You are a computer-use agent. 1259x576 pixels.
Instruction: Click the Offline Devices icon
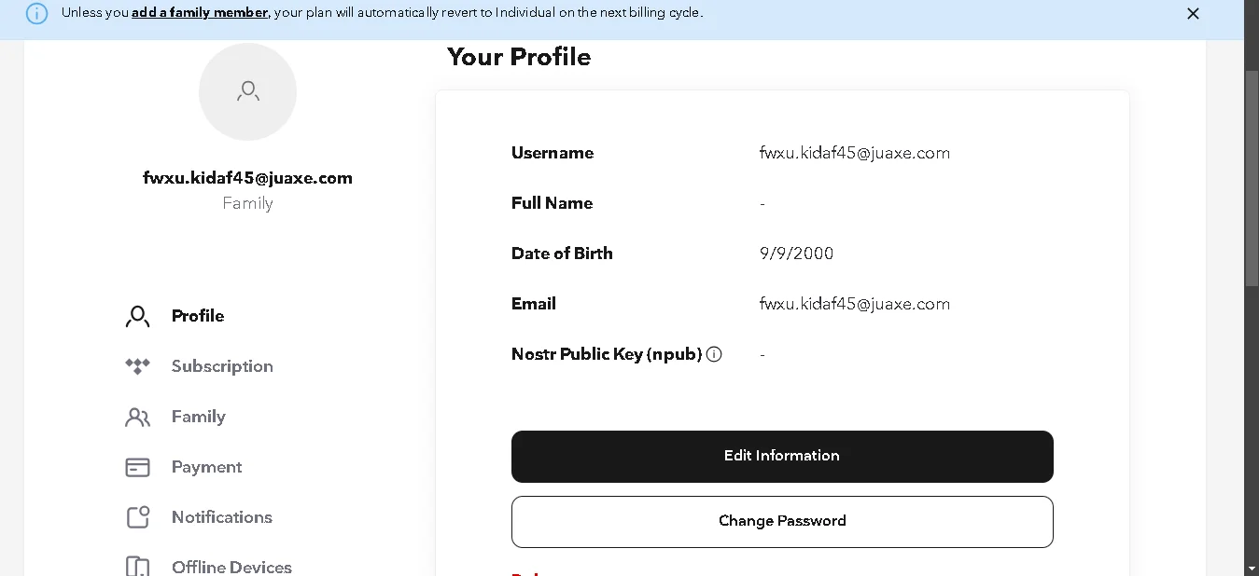[x=137, y=567]
